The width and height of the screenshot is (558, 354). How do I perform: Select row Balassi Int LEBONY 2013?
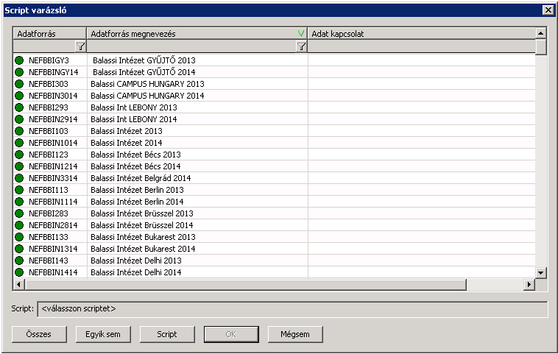275,107
